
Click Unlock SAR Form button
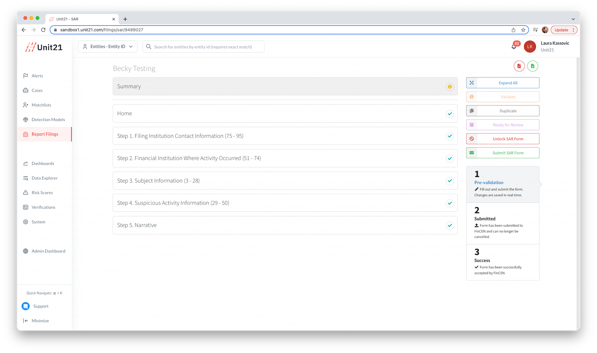click(x=503, y=139)
